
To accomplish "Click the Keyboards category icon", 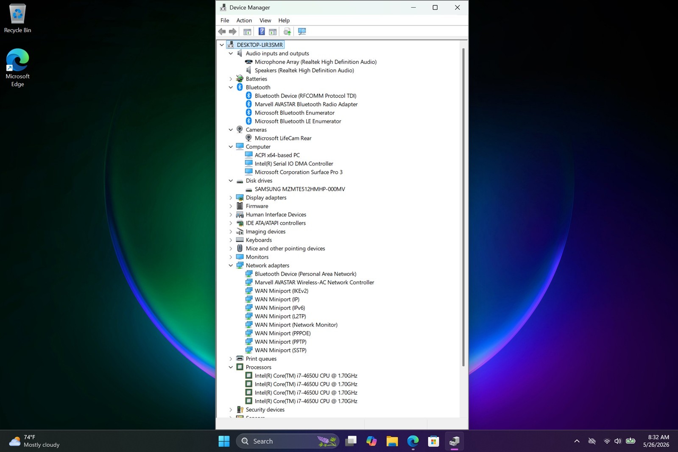I will (240, 240).
